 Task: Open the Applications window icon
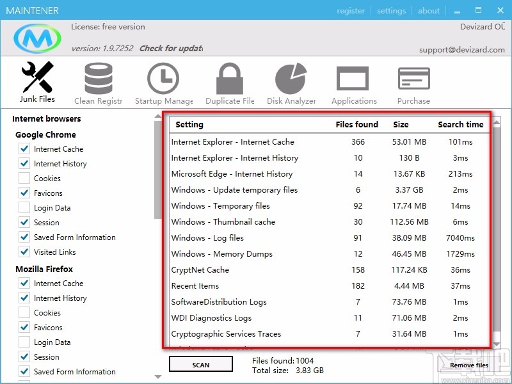(x=353, y=79)
